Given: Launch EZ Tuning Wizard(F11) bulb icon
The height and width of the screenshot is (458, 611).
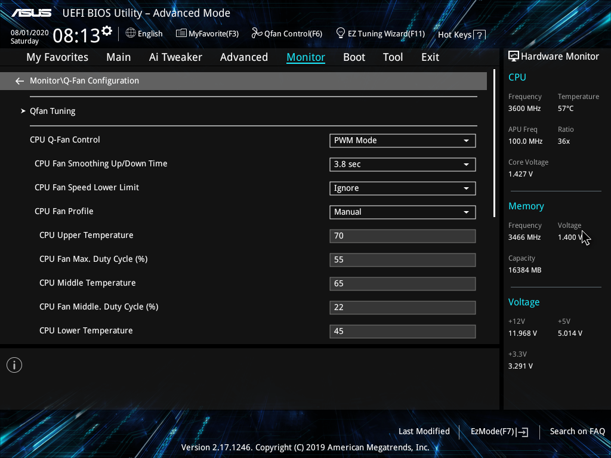Looking at the screenshot, I should [341, 33].
